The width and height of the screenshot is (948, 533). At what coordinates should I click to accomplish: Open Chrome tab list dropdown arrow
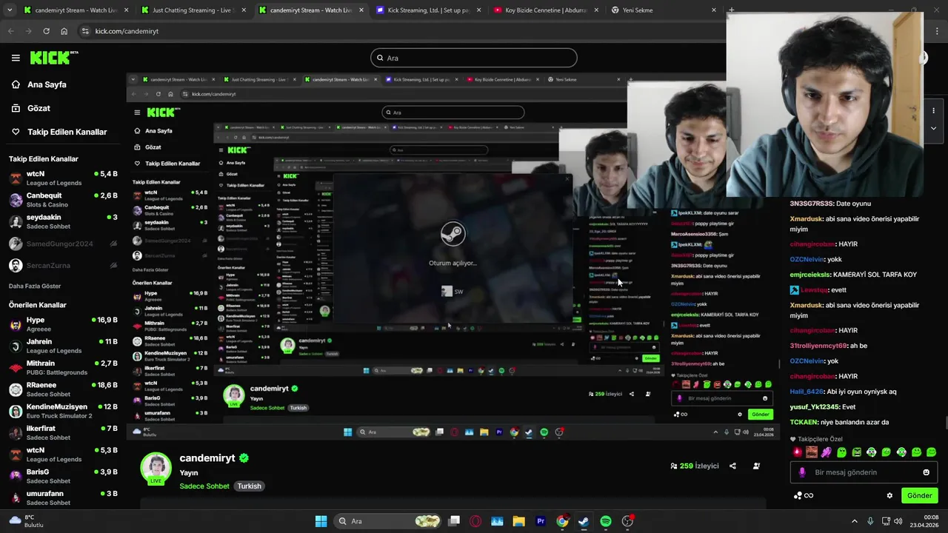pyautogui.click(x=10, y=10)
